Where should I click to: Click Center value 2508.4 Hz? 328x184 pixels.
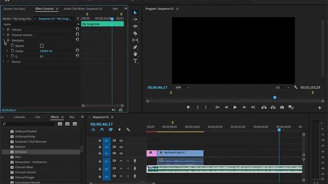click(46, 51)
